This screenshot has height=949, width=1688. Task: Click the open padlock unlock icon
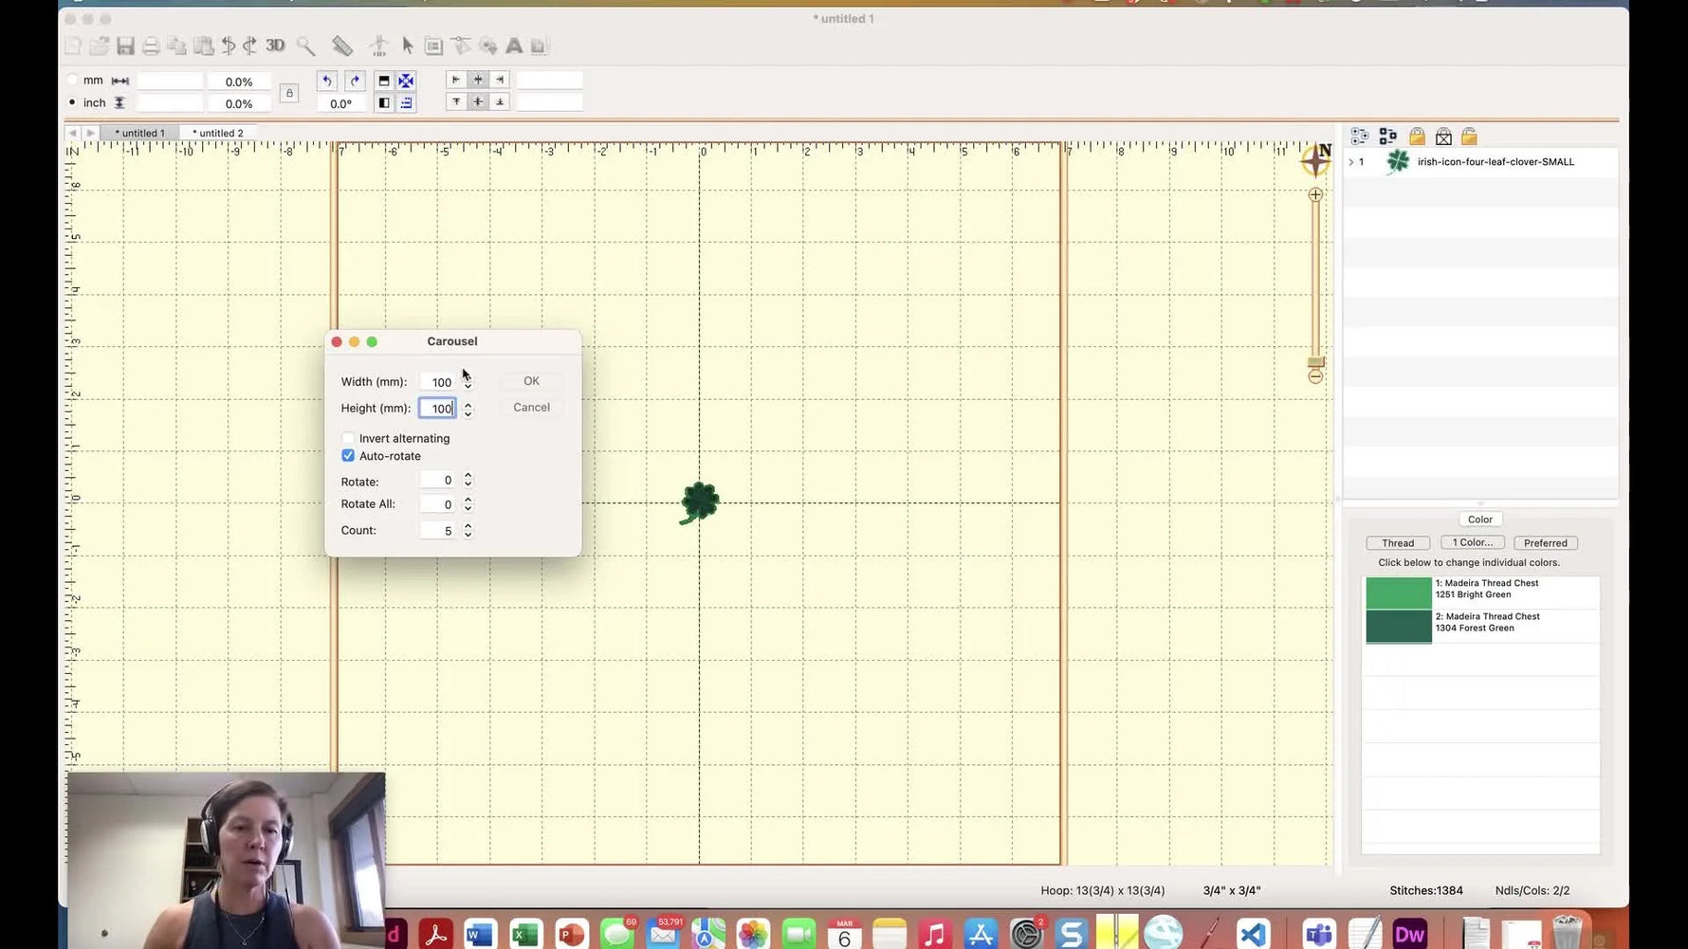point(1469,137)
